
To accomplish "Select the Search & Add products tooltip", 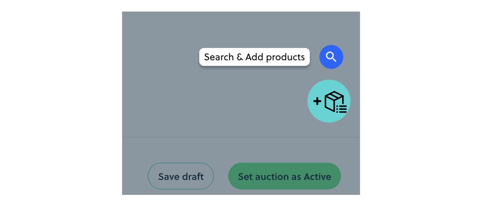I will tap(255, 57).
